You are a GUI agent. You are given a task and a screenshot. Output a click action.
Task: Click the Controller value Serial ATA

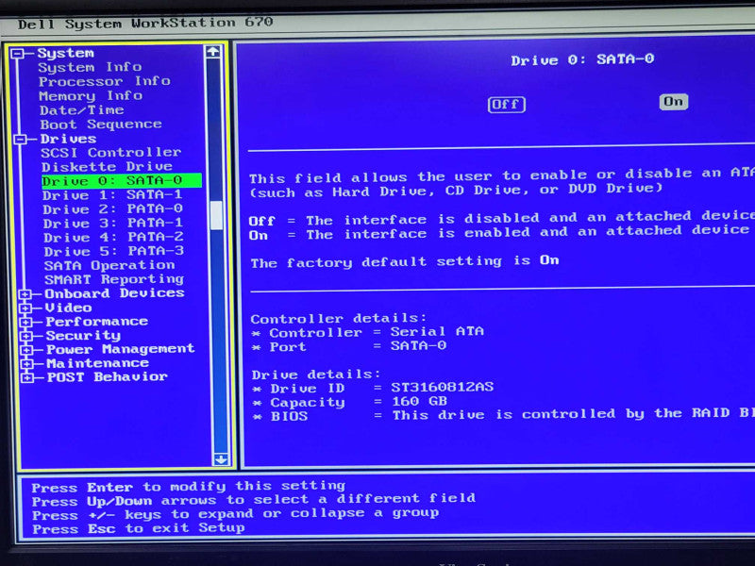tap(437, 332)
